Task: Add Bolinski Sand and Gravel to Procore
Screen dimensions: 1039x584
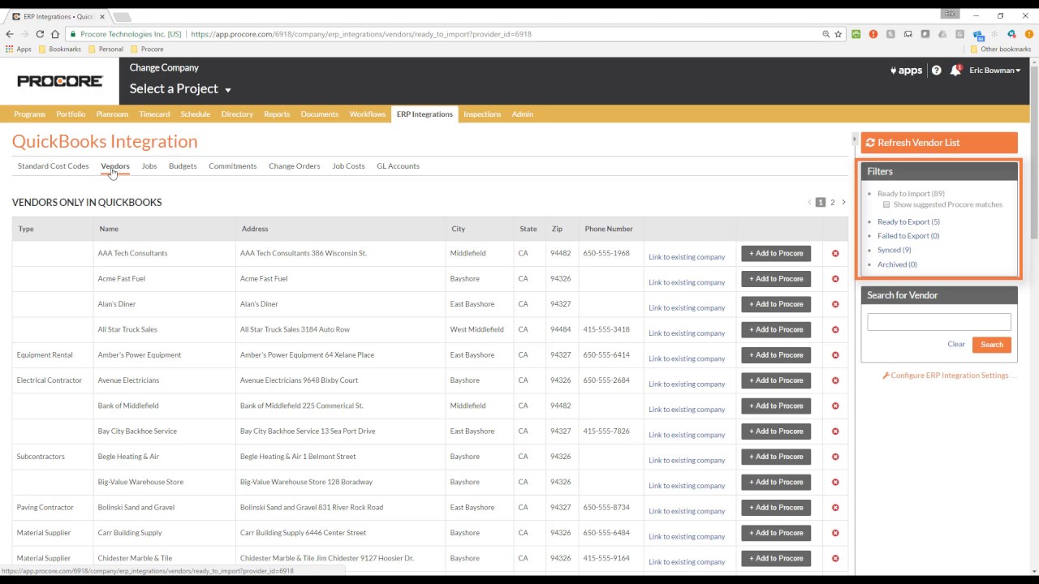Action: click(x=776, y=508)
